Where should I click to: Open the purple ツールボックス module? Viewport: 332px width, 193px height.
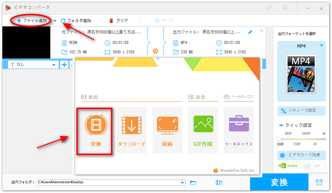(x=239, y=130)
